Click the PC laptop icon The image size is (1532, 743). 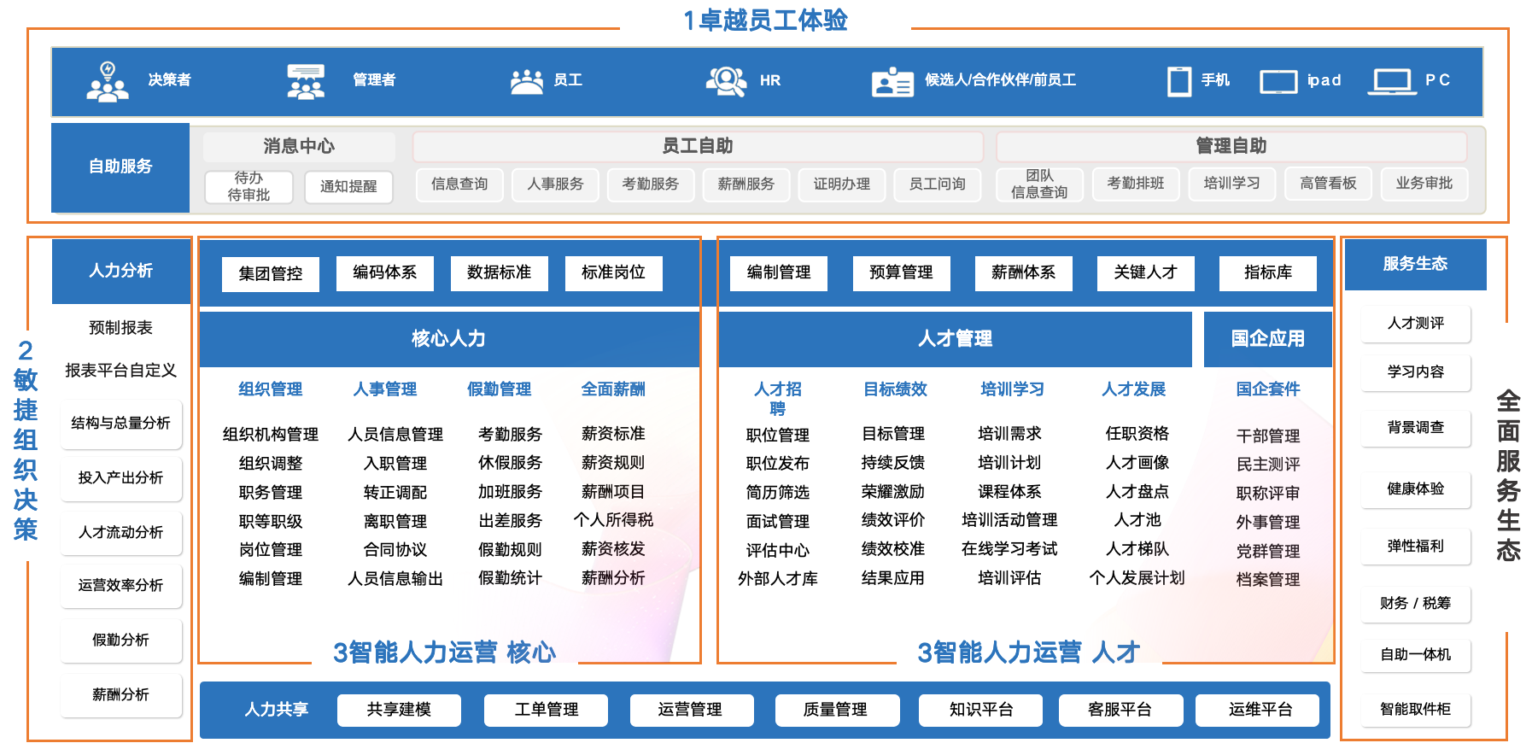(1392, 82)
